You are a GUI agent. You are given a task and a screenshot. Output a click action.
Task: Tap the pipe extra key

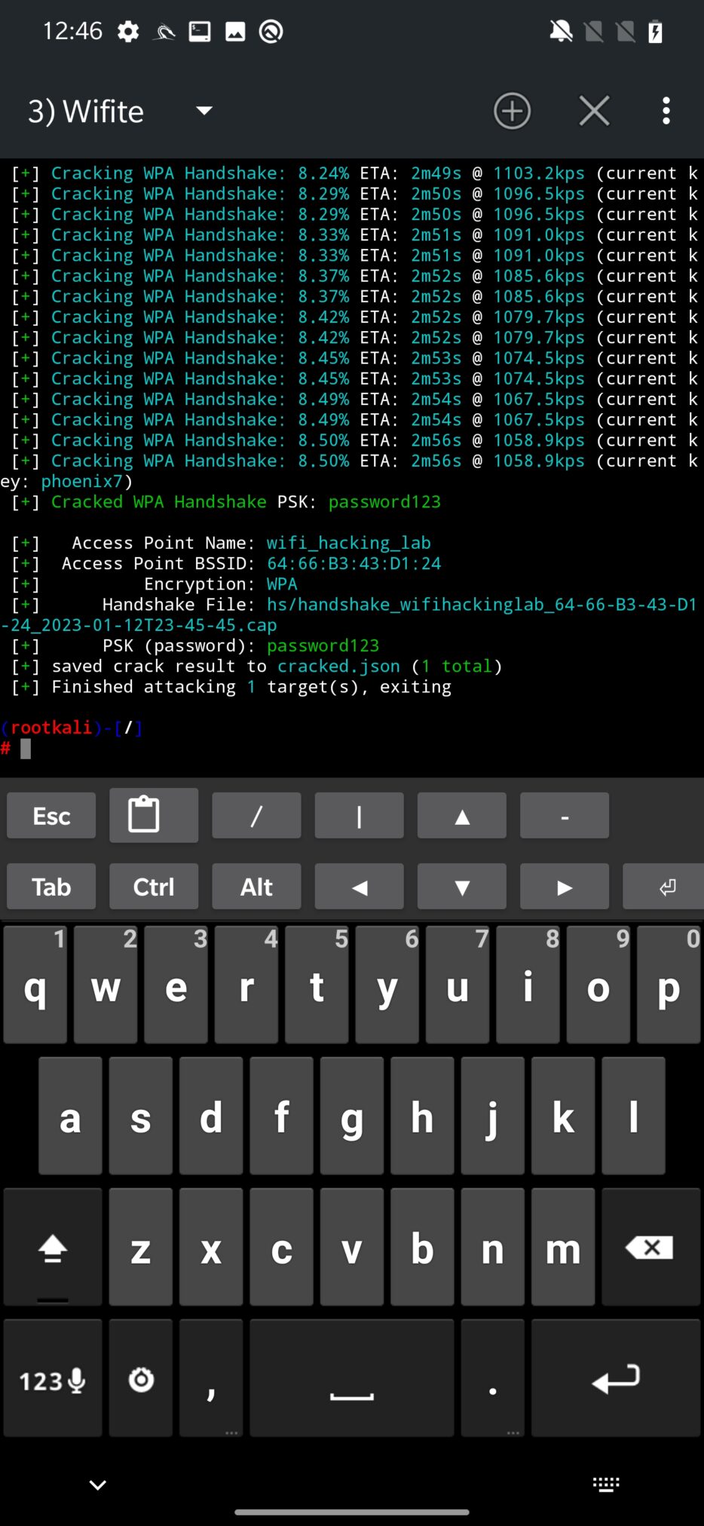point(359,816)
